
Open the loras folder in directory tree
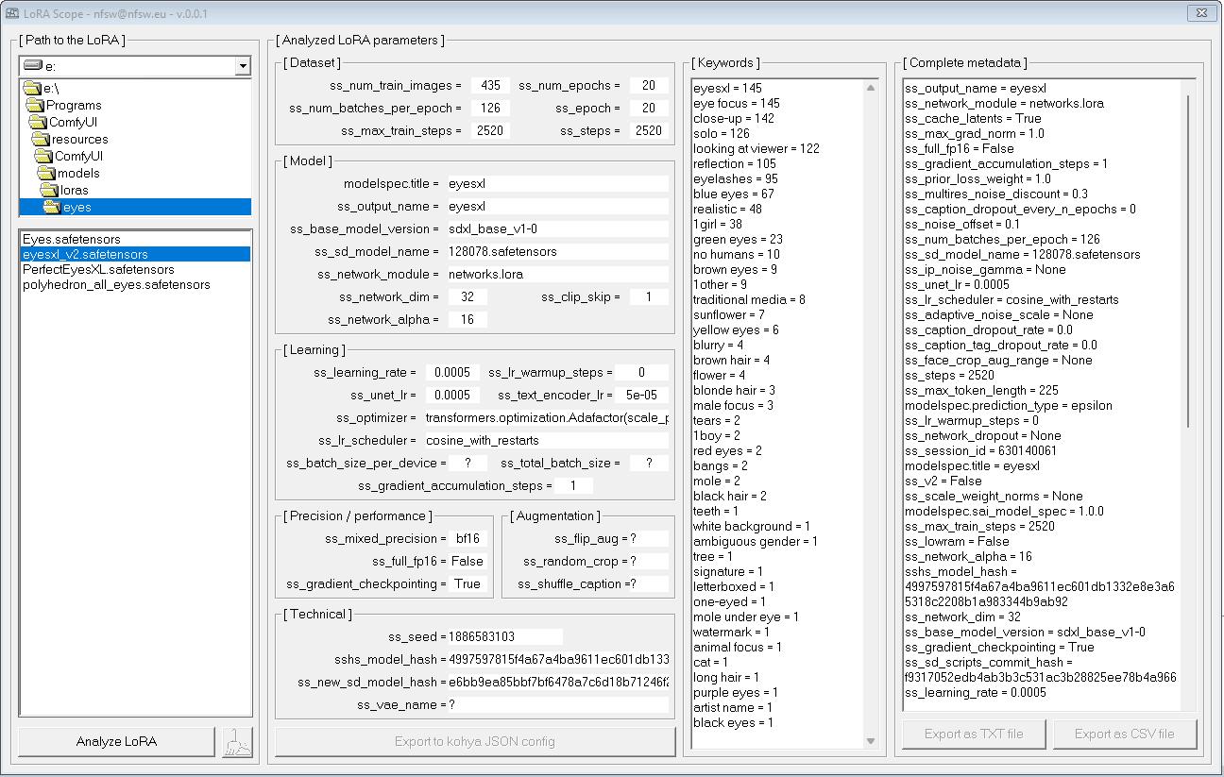74,190
